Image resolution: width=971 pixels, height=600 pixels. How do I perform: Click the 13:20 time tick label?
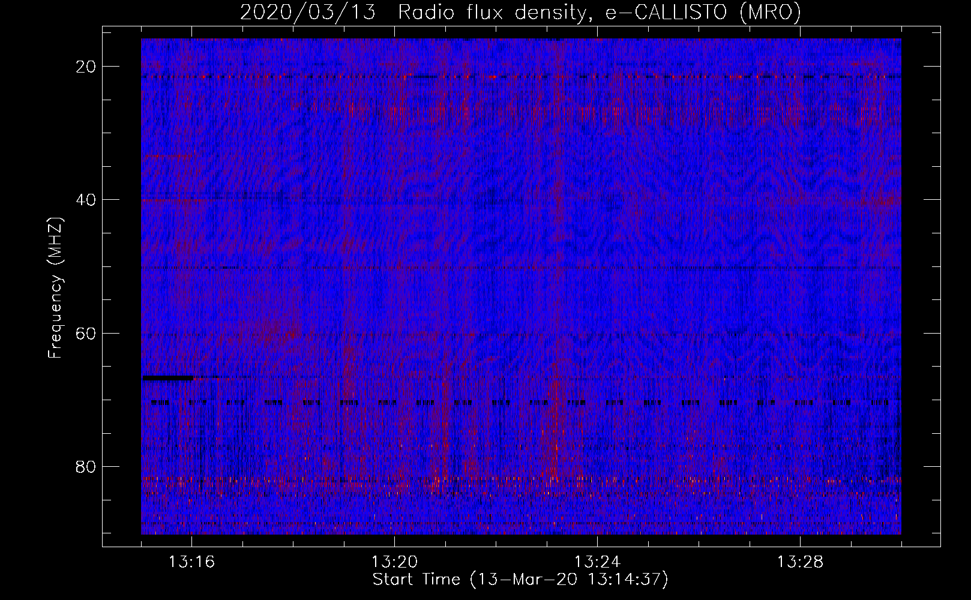[x=394, y=562]
